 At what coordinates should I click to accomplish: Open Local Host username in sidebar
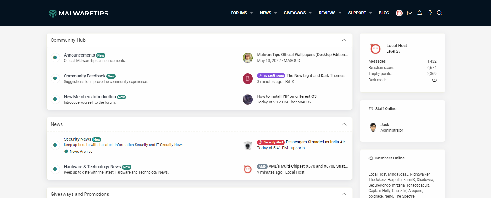(397, 46)
